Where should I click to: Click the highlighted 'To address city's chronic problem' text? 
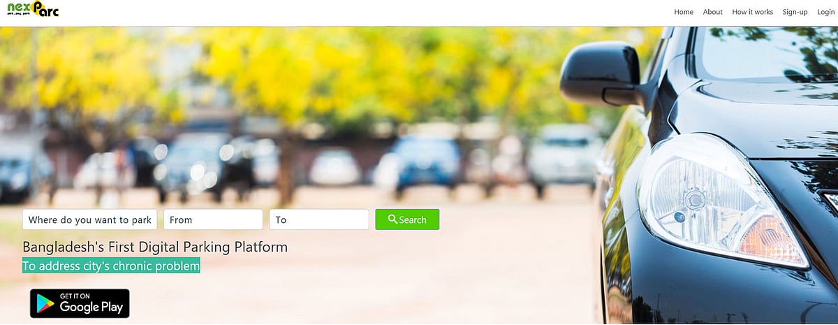pos(111,266)
